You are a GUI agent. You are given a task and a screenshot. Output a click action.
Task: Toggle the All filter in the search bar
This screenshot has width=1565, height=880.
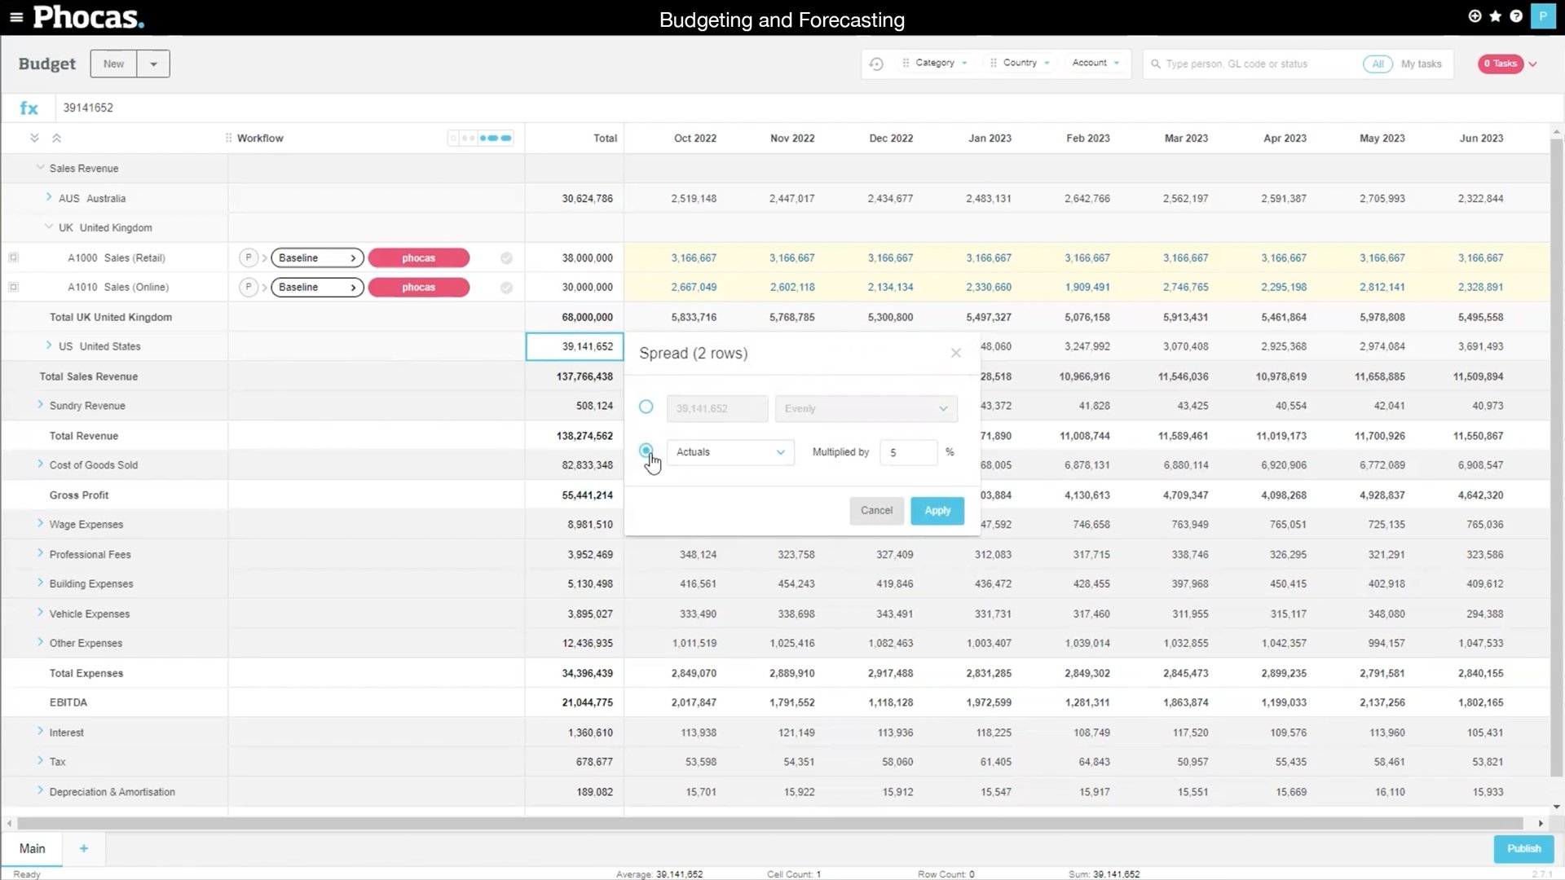pyautogui.click(x=1378, y=64)
